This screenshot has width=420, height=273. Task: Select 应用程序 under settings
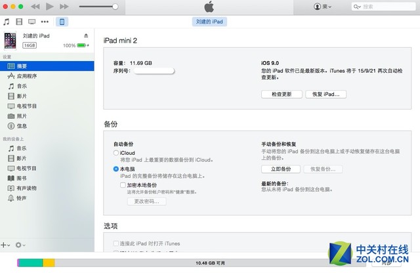coord(47,76)
